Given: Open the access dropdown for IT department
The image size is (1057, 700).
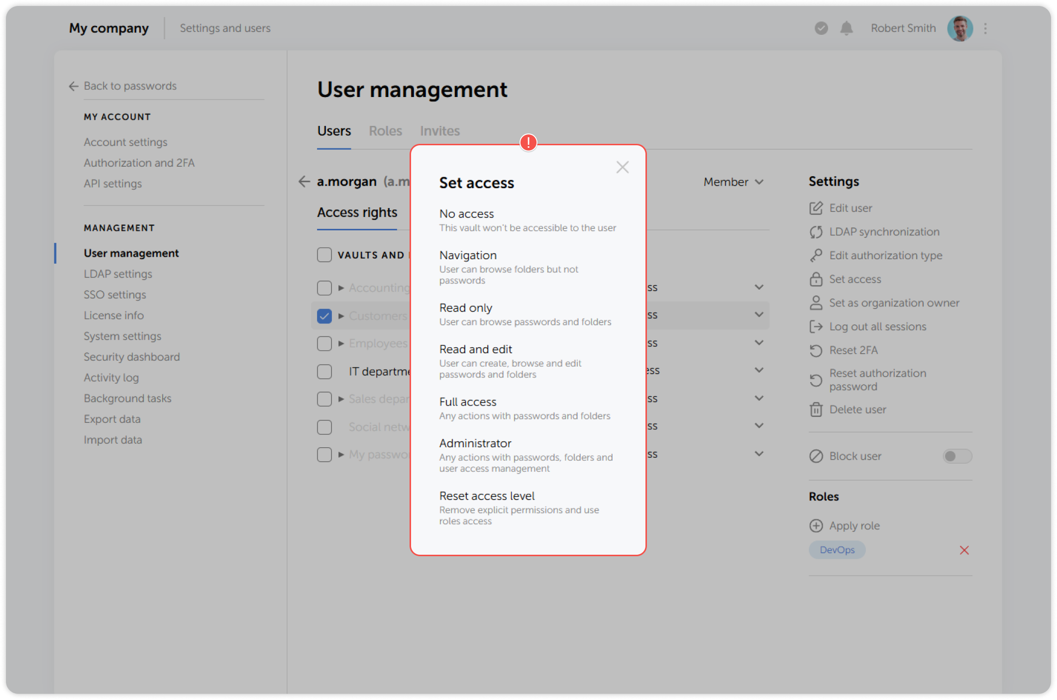Looking at the screenshot, I should [759, 370].
